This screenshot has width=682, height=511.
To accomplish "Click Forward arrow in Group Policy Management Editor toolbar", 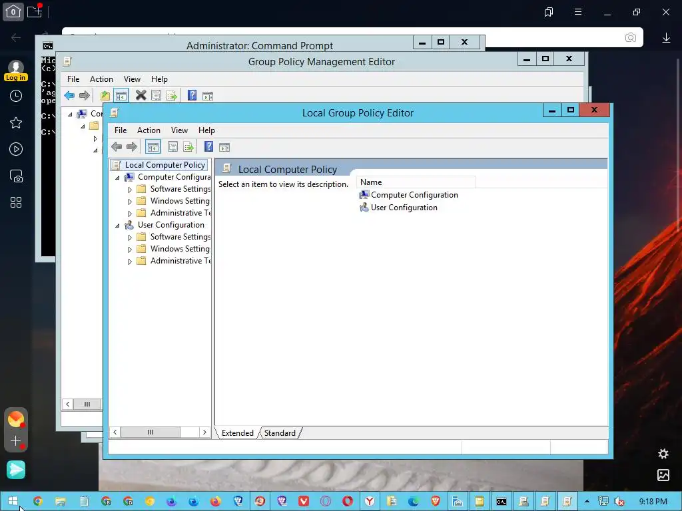I will tap(85, 96).
